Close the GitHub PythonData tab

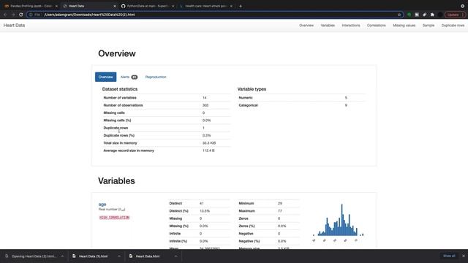(173, 6)
